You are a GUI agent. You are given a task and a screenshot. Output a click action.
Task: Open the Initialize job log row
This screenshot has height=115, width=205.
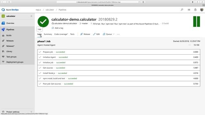pyautogui.click(x=119, y=63)
